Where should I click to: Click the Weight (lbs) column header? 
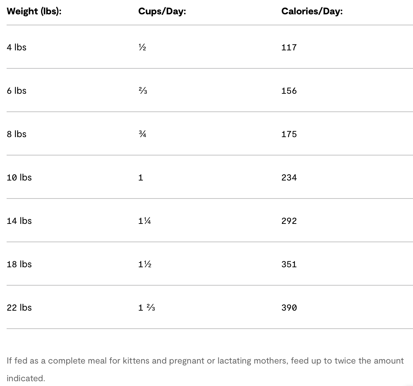pyautogui.click(x=34, y=11)
